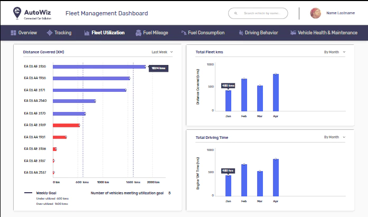The width and height of the screenshot is (368, 217).
Task: Open the Last Week dropdown
Action: point(162,52)
